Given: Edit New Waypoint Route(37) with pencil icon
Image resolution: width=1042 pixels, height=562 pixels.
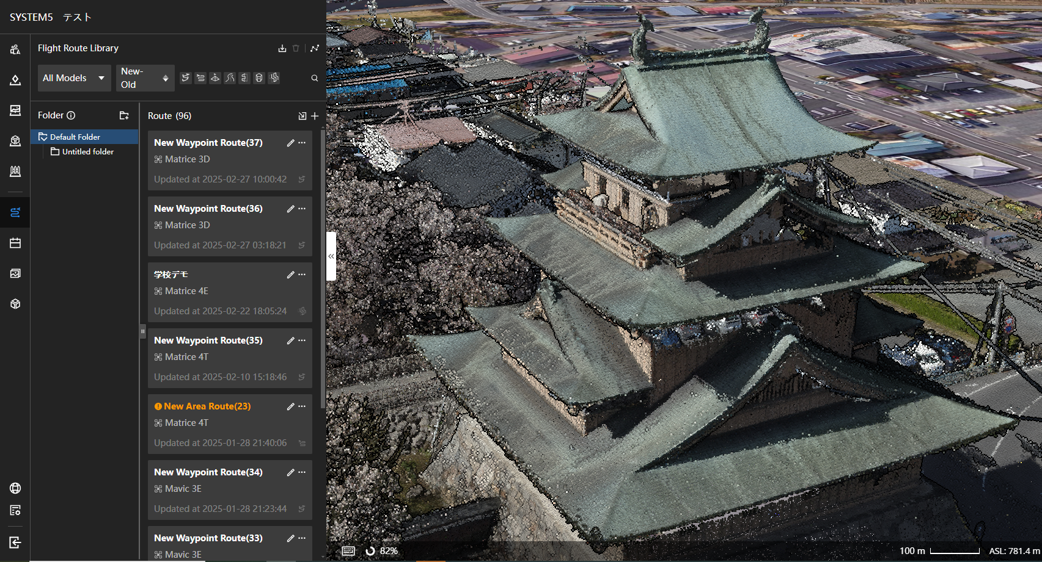Looking at the screenshot, I should [x=290, y=143].
